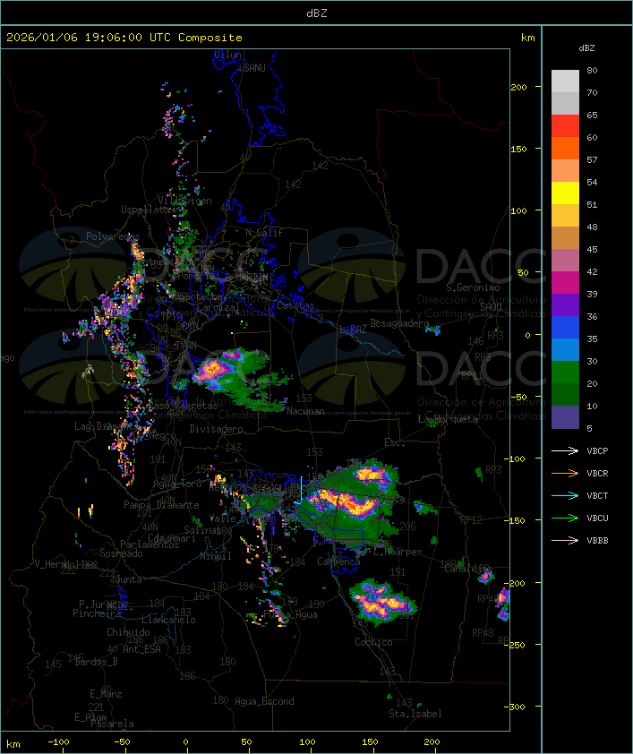Pick the purple 36–39 dBZ swatch
This screenshot has width=633, height=754.
[x=565, y=304]
